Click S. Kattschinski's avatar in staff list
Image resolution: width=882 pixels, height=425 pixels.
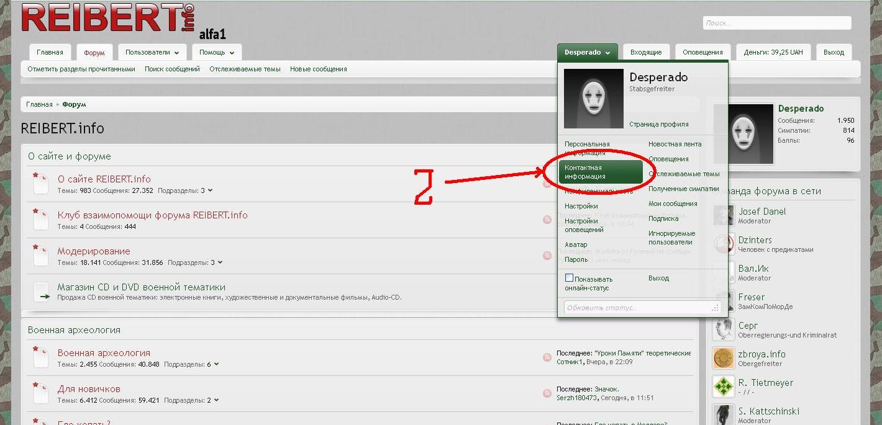click(x=724, y=414)
